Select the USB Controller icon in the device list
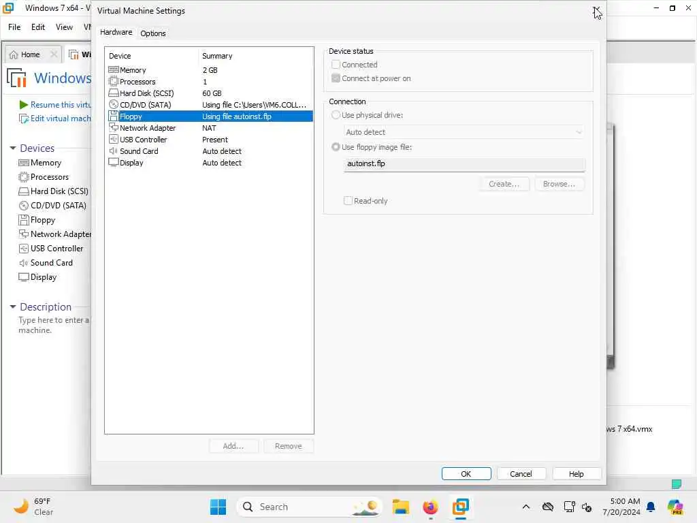 click(114, 139)
